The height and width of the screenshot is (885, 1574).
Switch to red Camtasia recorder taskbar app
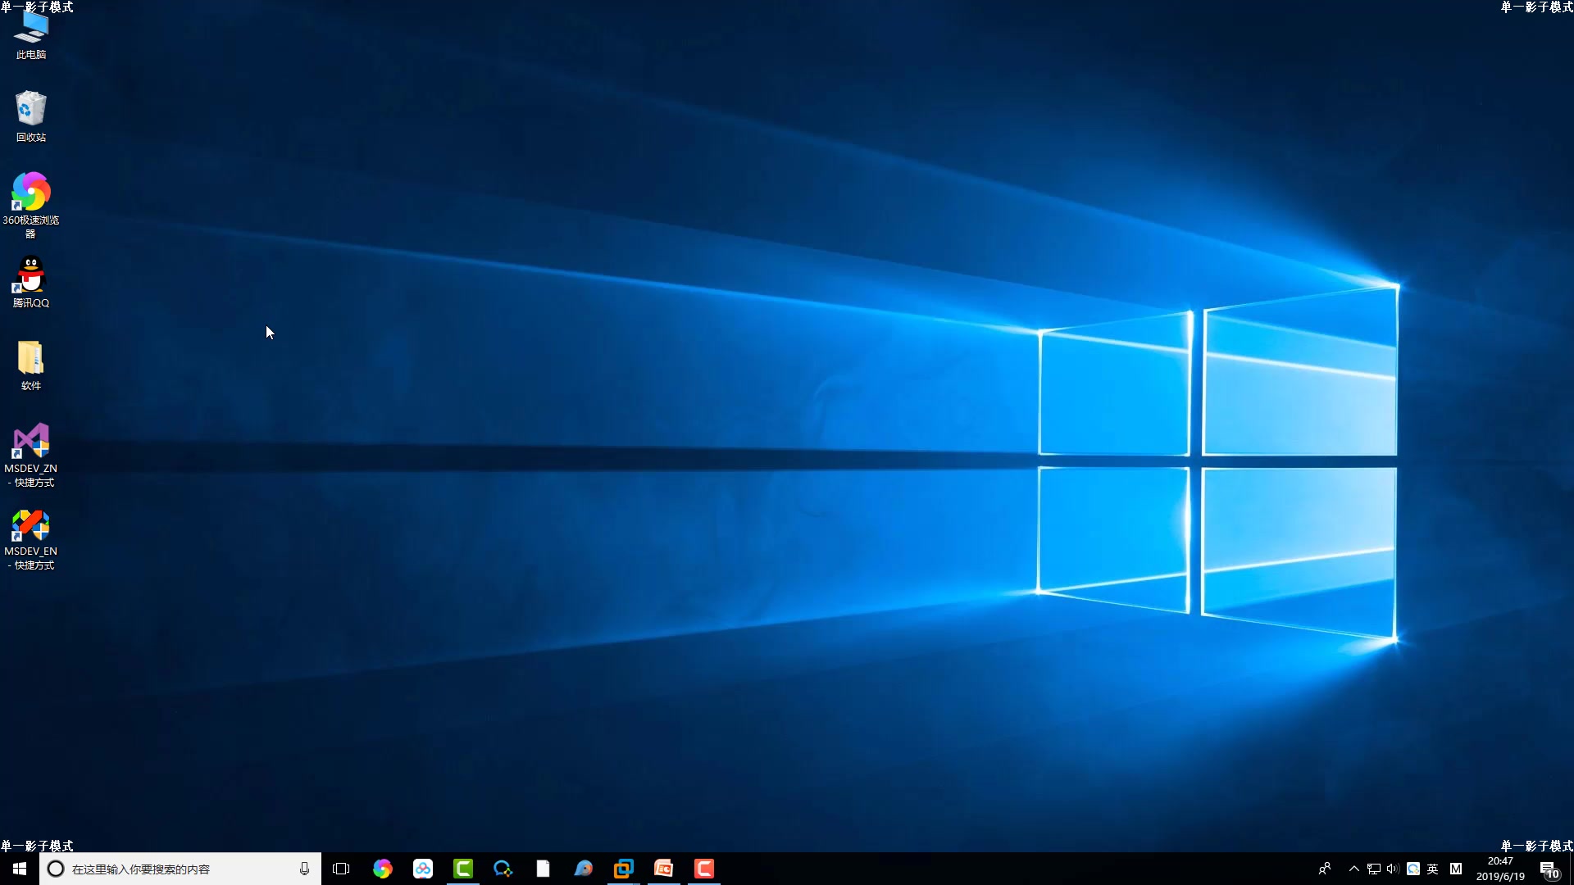(x=704, y=869)
